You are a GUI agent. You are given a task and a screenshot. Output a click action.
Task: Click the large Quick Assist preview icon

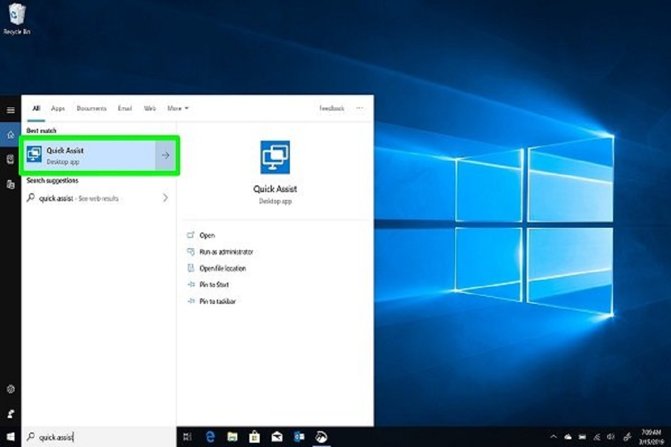pos(275,157)
